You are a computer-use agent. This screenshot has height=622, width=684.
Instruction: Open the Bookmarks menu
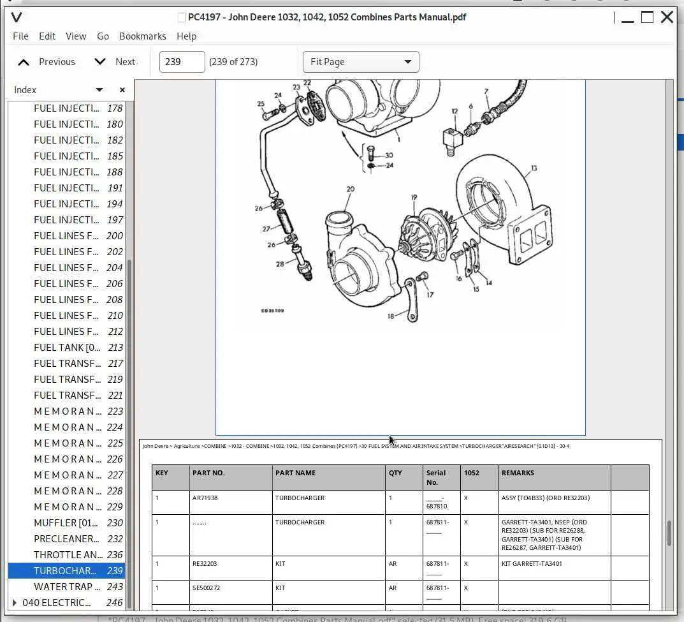tap(143, 36)
